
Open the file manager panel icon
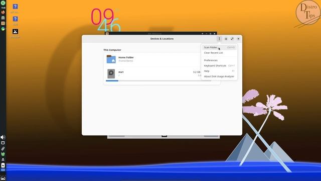point(3,18)
